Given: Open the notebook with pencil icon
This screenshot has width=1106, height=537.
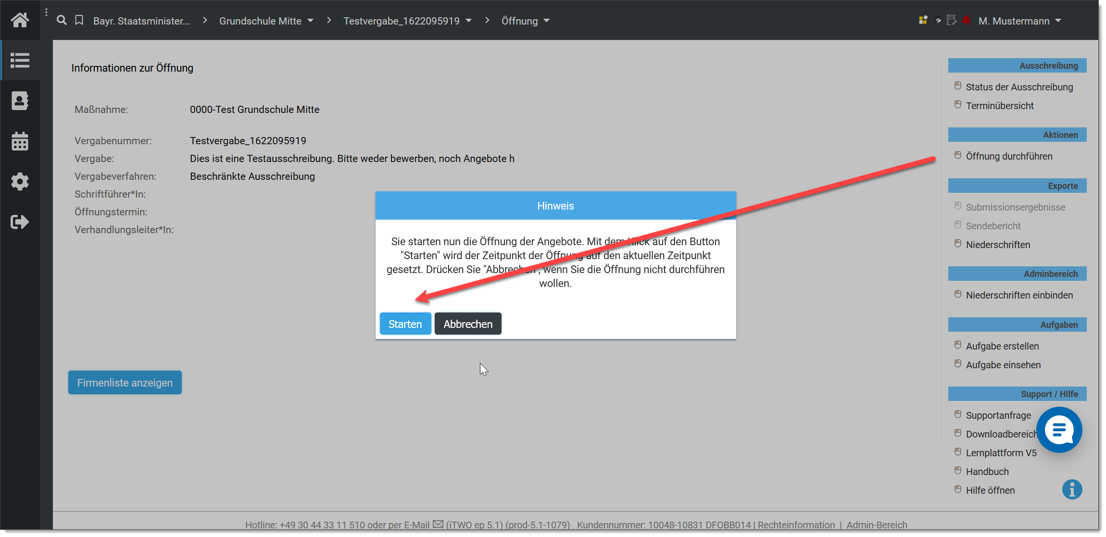Looking at the screenshot, I should tap(952, 20).
